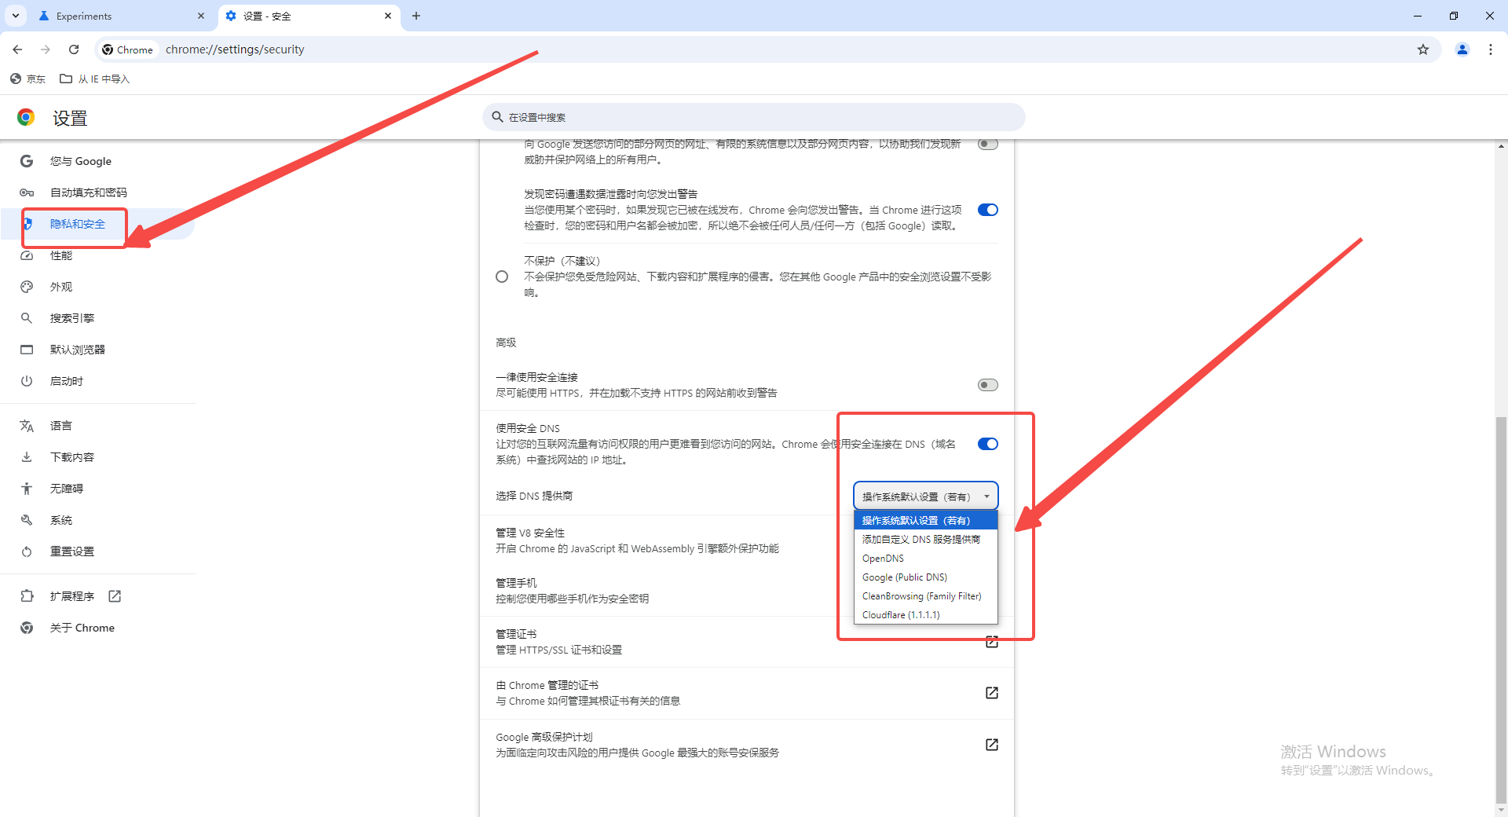Click the 下载内容 download icon
The image size is (1508, 817).
27,457
